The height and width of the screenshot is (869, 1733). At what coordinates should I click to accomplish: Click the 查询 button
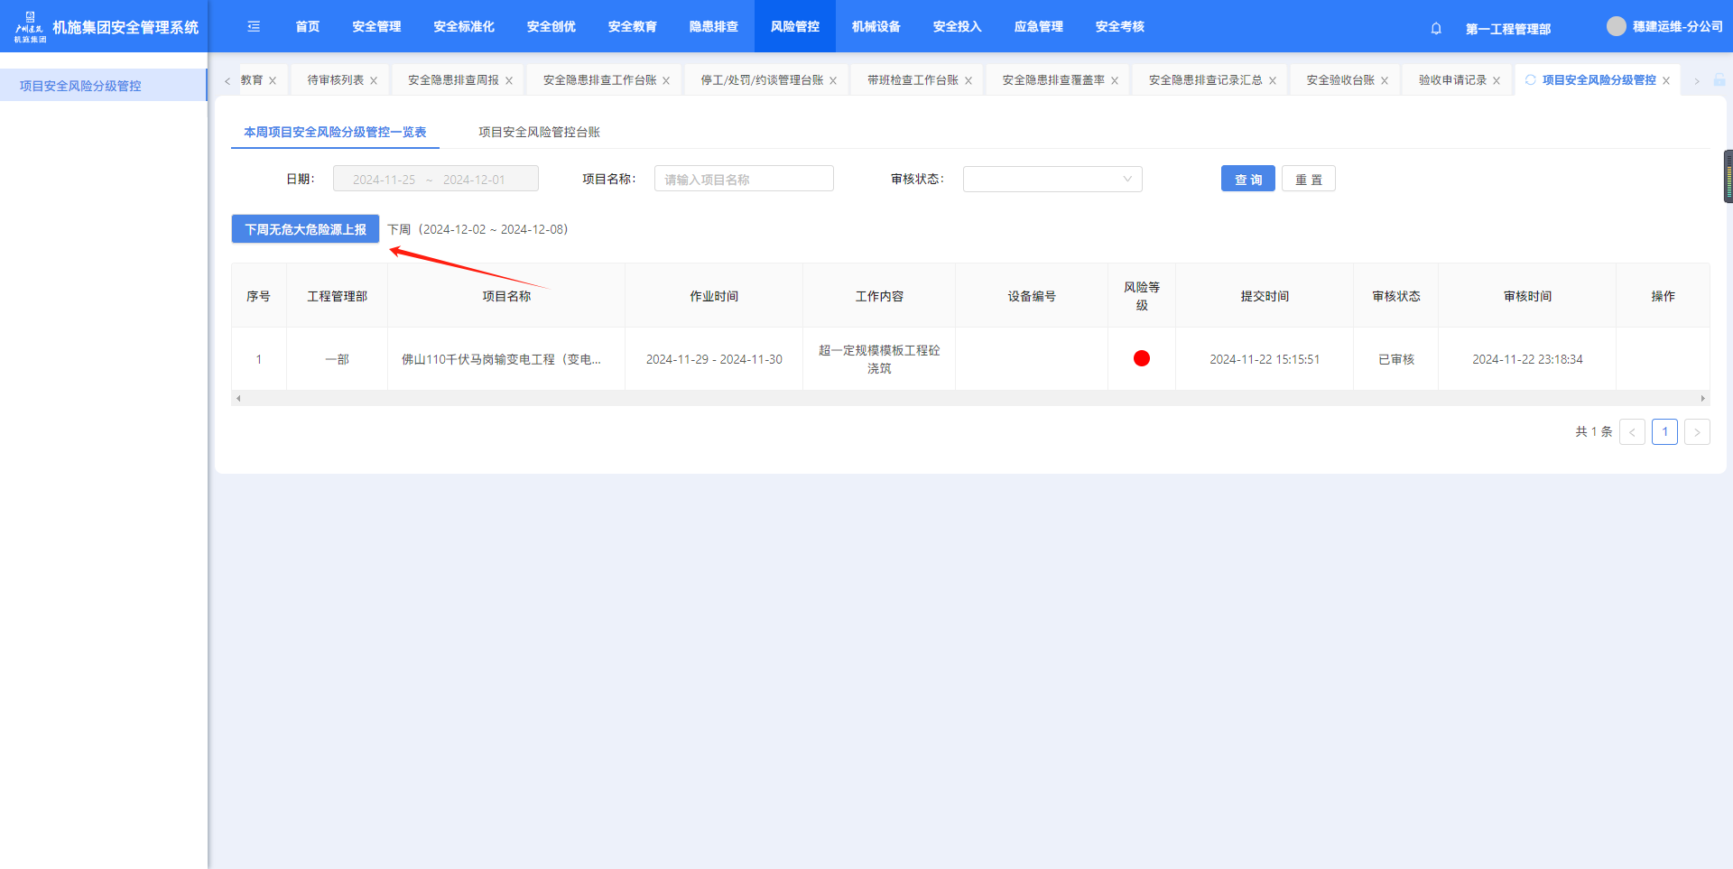1247,180
